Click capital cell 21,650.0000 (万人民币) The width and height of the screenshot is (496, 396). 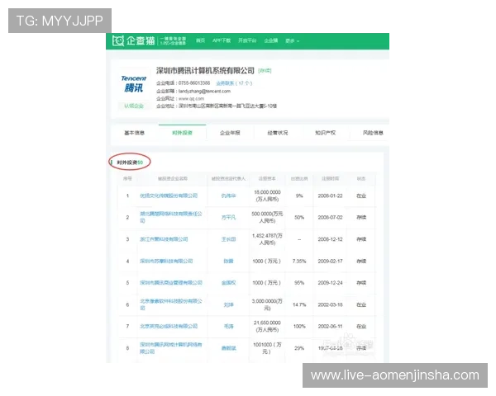pyautogui.click(x=267, y=326)
